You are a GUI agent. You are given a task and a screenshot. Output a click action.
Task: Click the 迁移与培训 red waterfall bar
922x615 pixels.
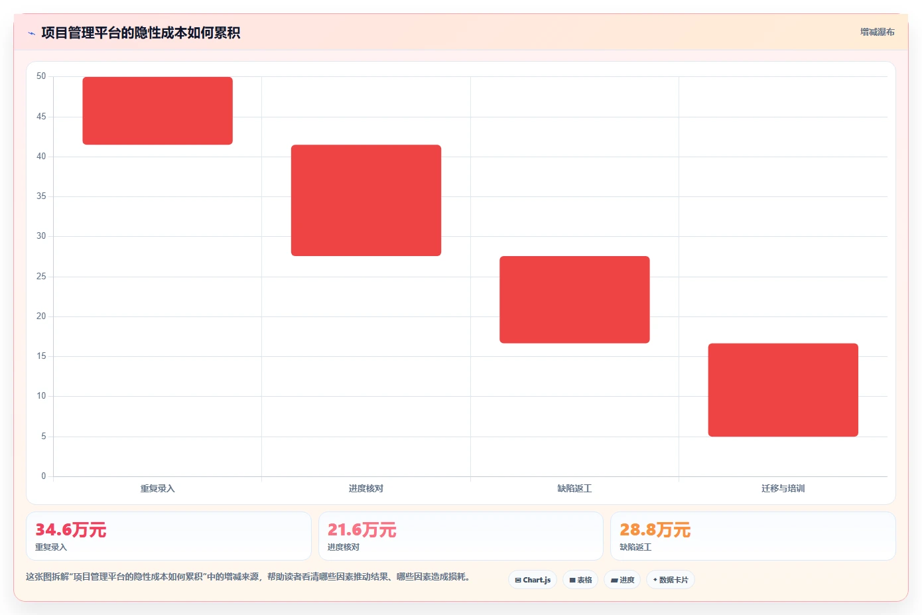783,390
